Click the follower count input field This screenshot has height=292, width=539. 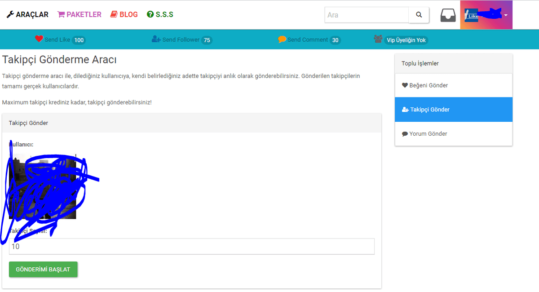point(191,246)
